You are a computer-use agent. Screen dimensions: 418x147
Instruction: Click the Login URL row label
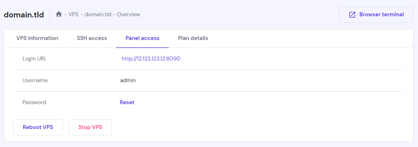34,59
